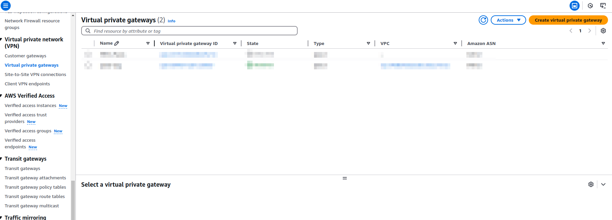
Task: Sort by Amazon ASN column arrow
Action: pyautogui.click(x=603, y=43)
